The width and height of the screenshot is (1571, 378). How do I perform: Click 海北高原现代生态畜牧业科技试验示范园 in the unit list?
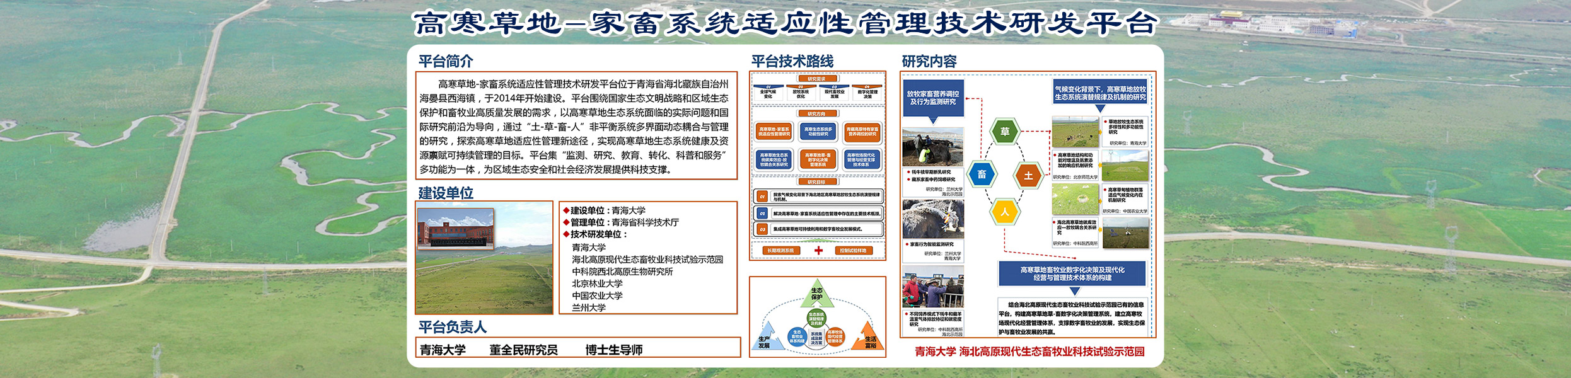pyautogui.click(x=647, y=260)
